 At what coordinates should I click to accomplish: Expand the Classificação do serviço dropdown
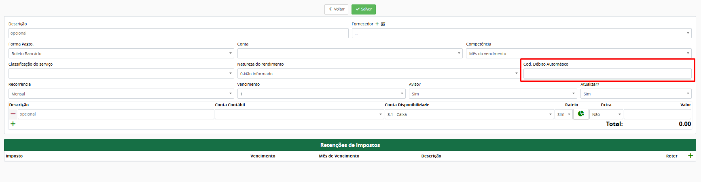[x=121, y=74]
